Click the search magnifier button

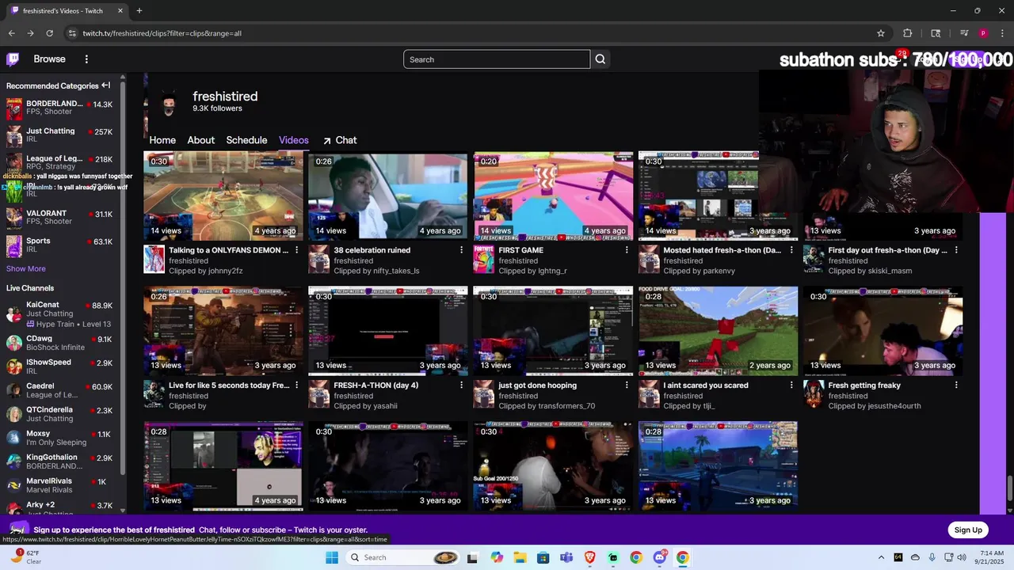[600, 59]
